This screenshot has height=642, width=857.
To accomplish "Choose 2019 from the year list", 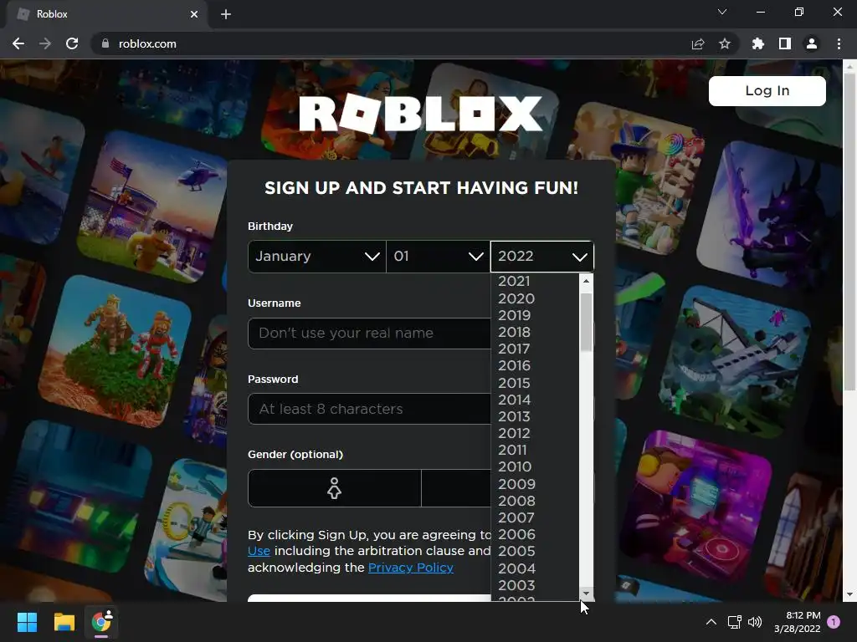I will (x=535, y=315).
